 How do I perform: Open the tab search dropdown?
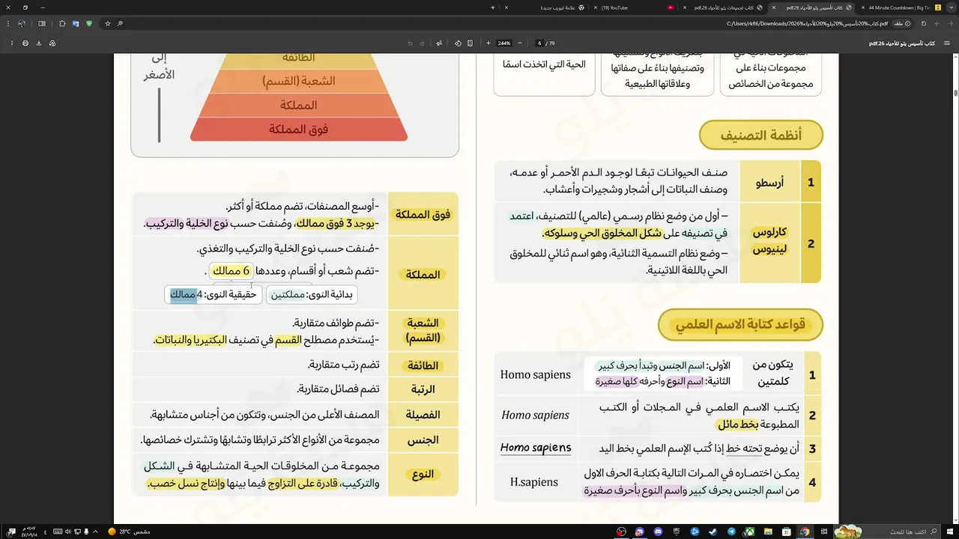click(x=951, y=7)
